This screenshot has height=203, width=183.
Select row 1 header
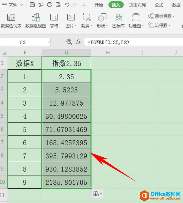(4, 63)
